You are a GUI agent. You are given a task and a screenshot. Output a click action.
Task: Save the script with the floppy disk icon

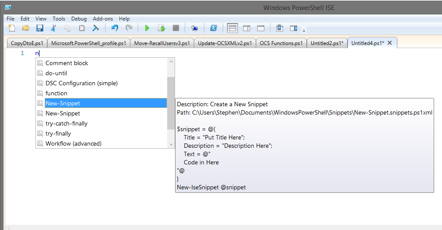point(40,28)
